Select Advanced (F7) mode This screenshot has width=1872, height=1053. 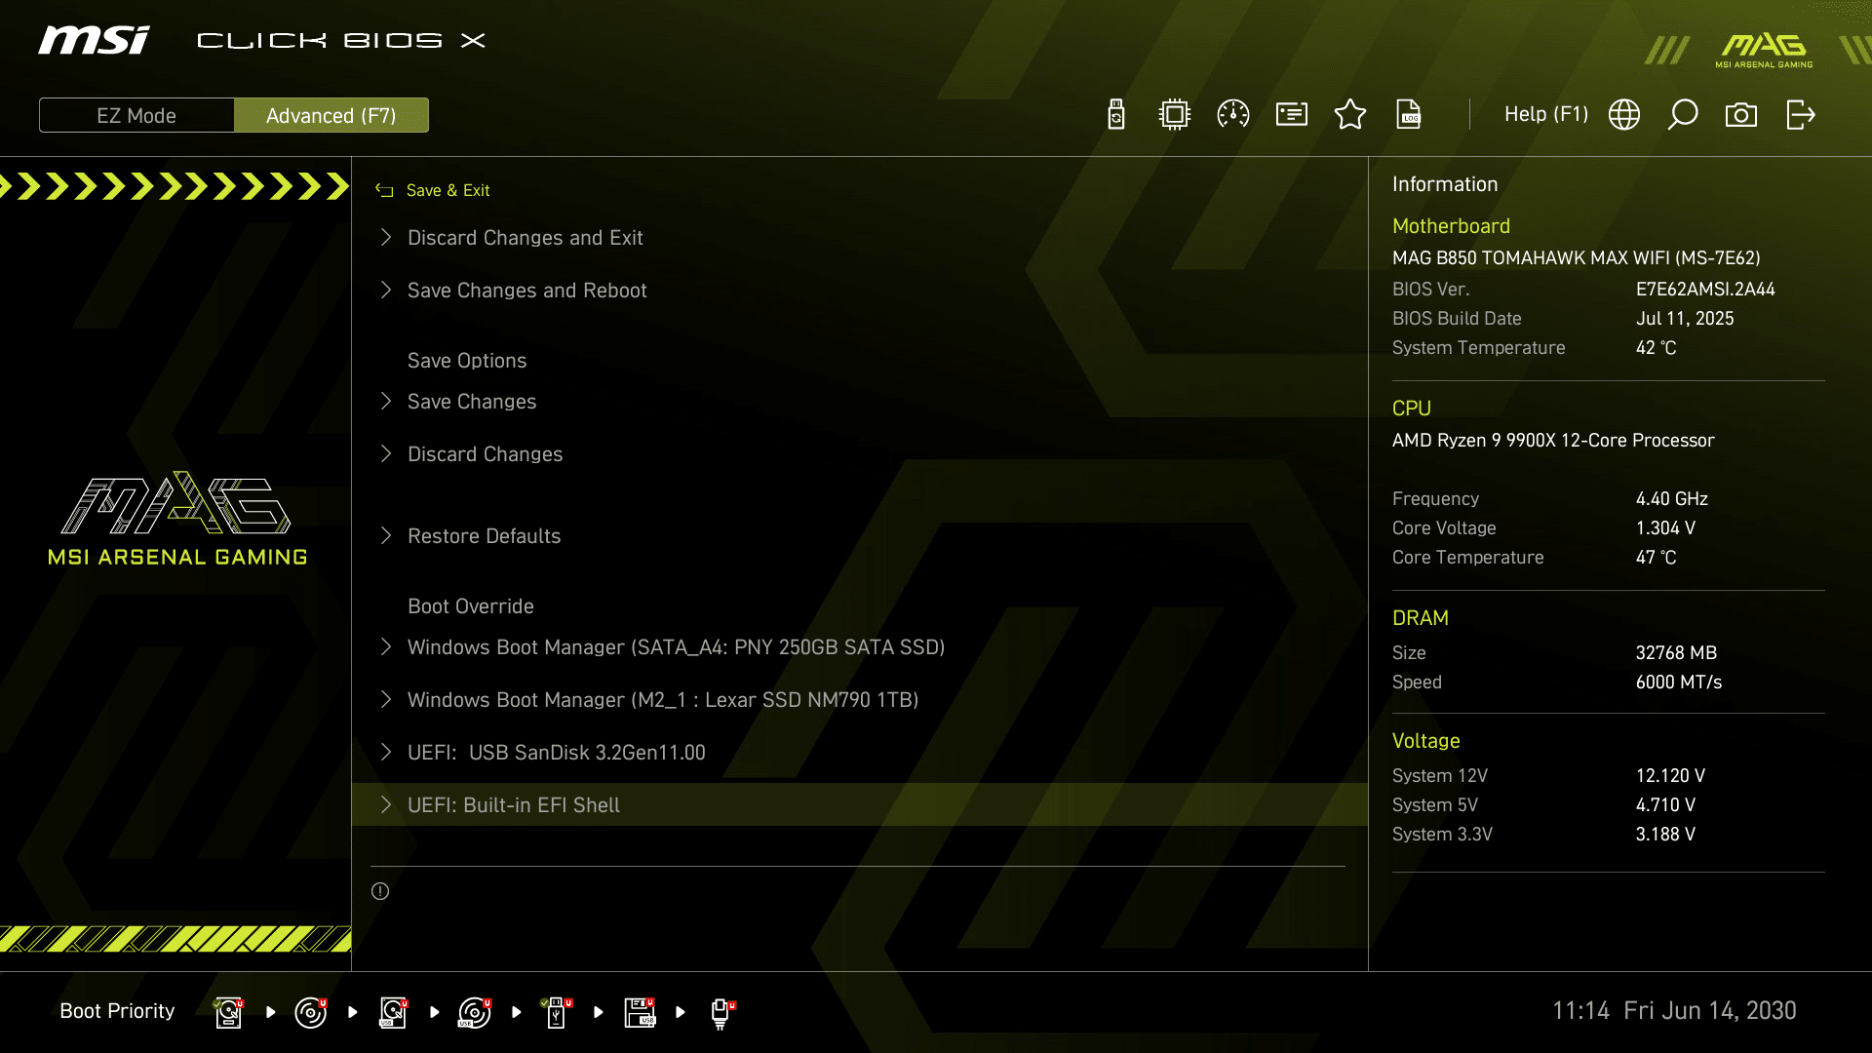(x=331, y=115)
